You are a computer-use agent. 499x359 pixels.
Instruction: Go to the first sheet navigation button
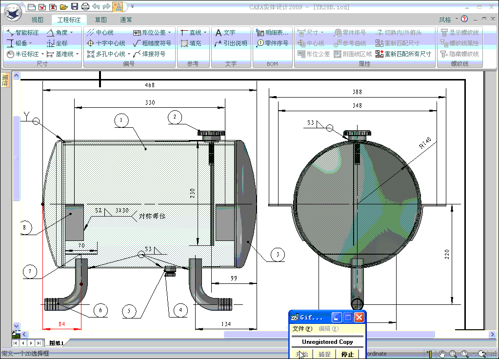tap(15, 343)
